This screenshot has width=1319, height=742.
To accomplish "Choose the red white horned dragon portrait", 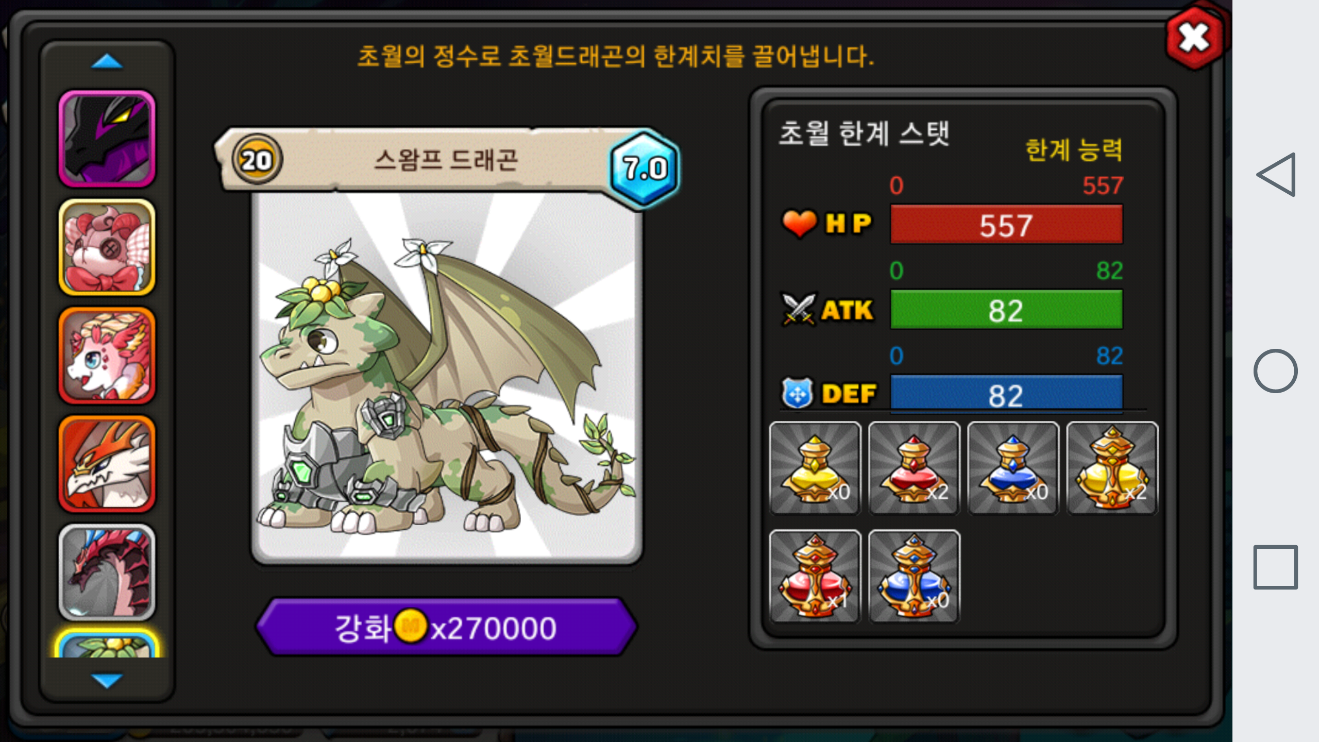I will pyautogui.click(x=107, y=464).
